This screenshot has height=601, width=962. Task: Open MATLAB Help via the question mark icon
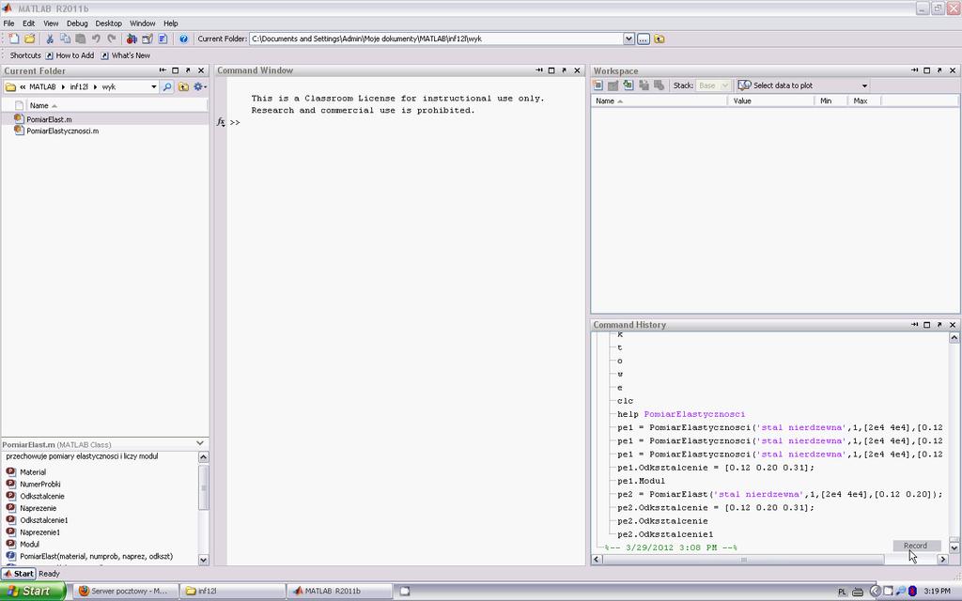point(183,39)
